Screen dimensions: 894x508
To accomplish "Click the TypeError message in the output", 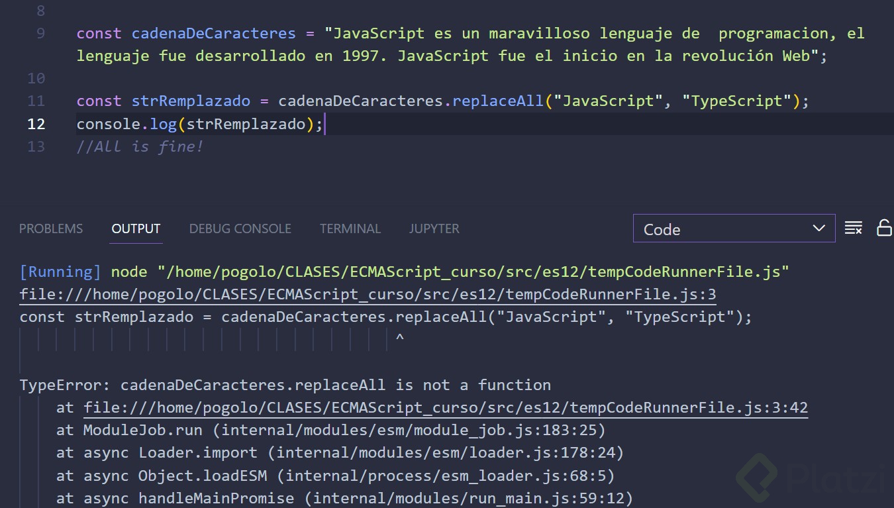I will [x=285, y=385].
